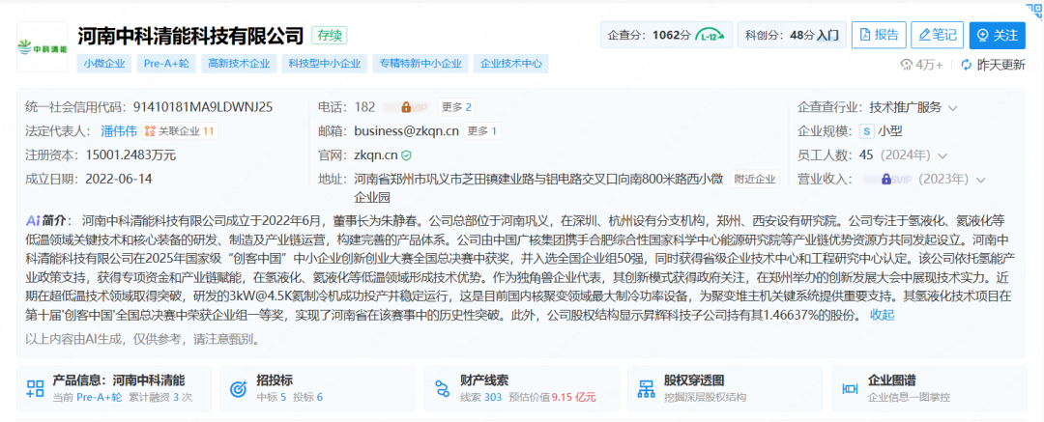Expand the 员工人数 year dropdown
Viewport: 1044px width, 422px height.
pyautogui.click(x=942, y=155)
